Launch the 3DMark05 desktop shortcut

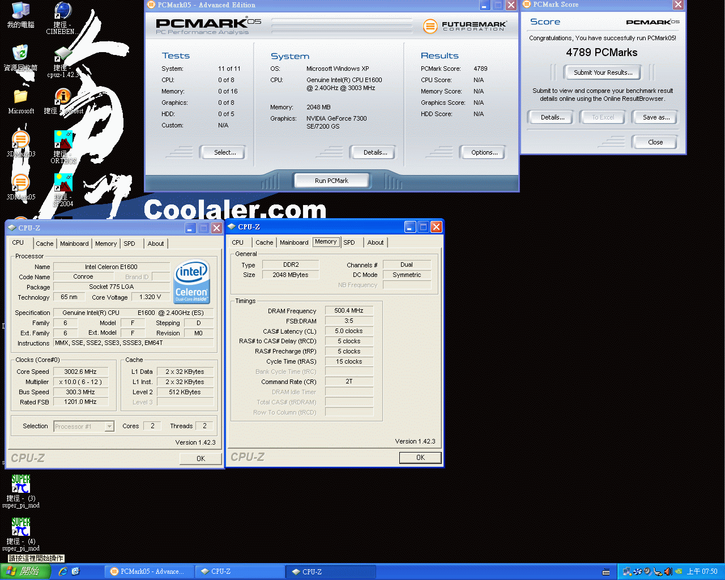pyautogui.click(x=20, y=187)
